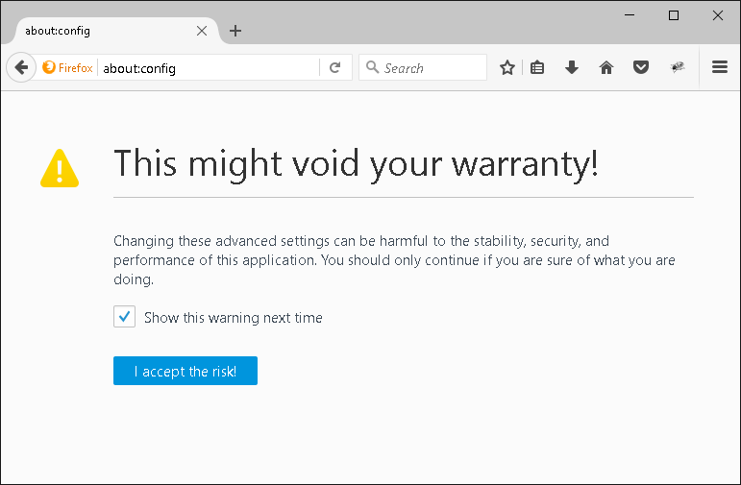Focus the Search input field
The image size is (741, 485).
423,67
